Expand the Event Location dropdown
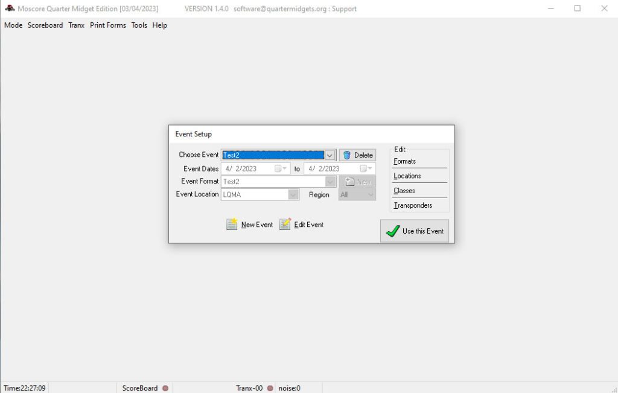The height and width of the screenshot is (393, 618). (x=293, y=194)
